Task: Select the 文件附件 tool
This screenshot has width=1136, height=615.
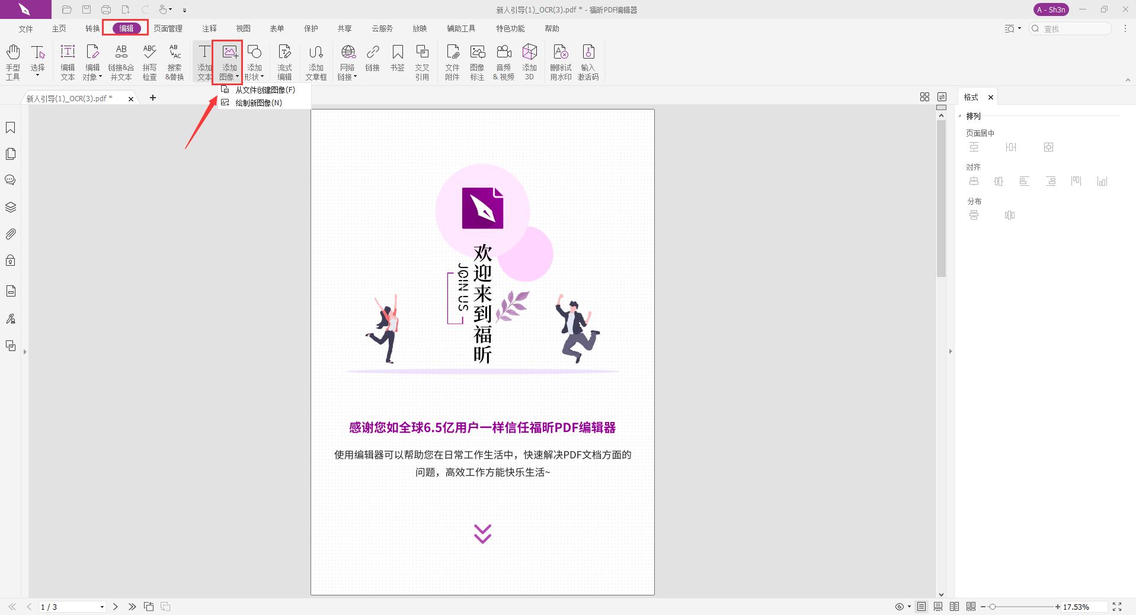Action: tap(452, 61)
